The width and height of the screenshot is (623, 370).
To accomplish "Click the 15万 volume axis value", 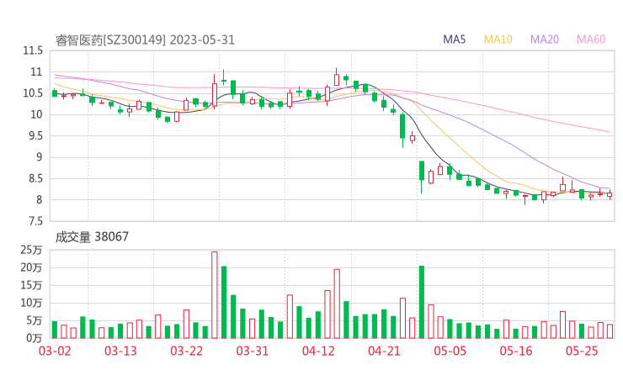I will (31, 285).
